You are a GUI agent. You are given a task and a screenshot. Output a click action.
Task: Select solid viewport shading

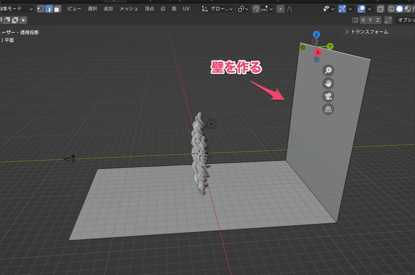(x=399, y=9)
